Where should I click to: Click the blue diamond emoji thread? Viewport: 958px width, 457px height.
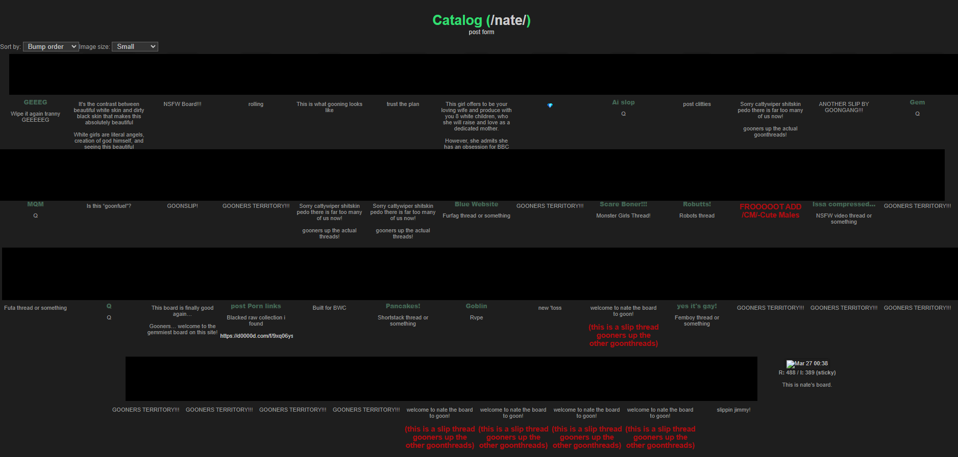(550, 105)
